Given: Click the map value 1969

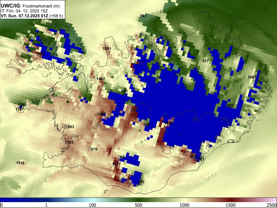Looking at the screenshot, I should 168,123.
